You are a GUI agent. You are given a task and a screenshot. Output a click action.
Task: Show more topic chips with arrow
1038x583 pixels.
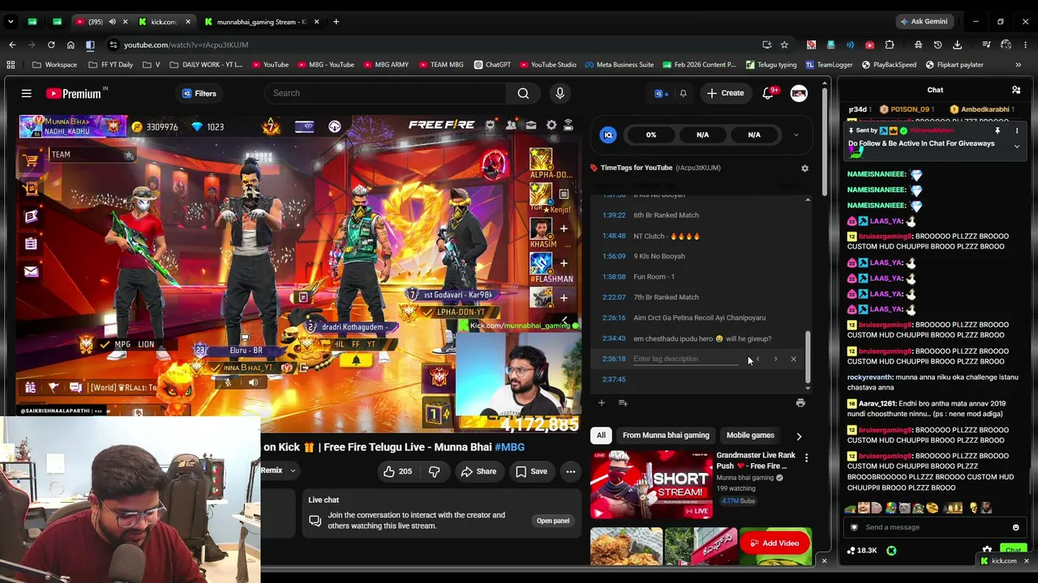point(799,436)
